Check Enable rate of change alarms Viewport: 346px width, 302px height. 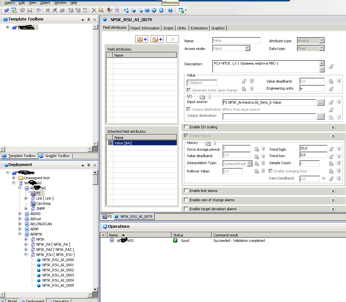point(186,200)
